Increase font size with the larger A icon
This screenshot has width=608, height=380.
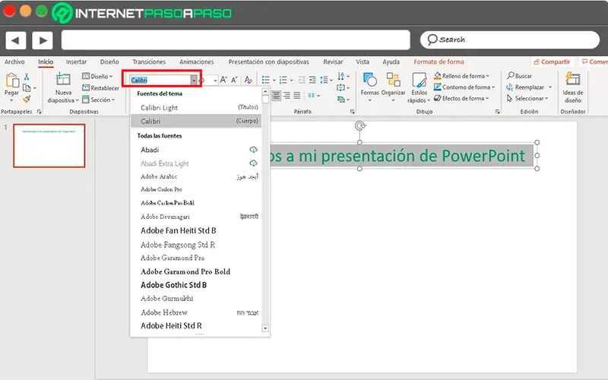pos(223,80)
